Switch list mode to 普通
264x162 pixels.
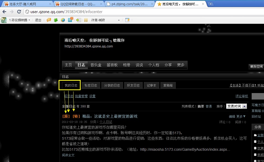click(x=209, y=106)
